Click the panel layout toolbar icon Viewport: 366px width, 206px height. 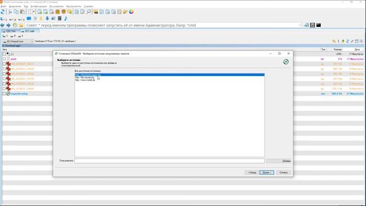[30, 11]
